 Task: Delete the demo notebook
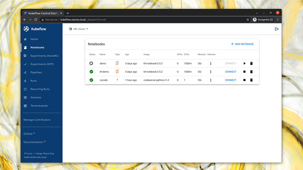coord(252,64)
